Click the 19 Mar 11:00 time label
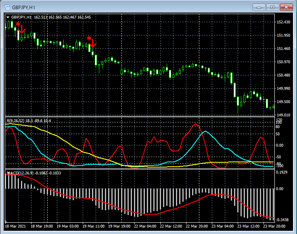Image resolution: width=297 pixels, height=234 pixels. tap(93, 226)
